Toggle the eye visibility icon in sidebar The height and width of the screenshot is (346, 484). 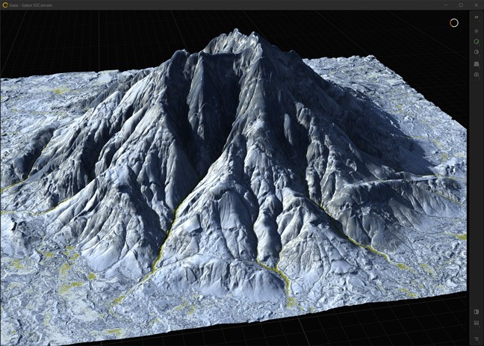pyautogui.click(x=477, y=31)
